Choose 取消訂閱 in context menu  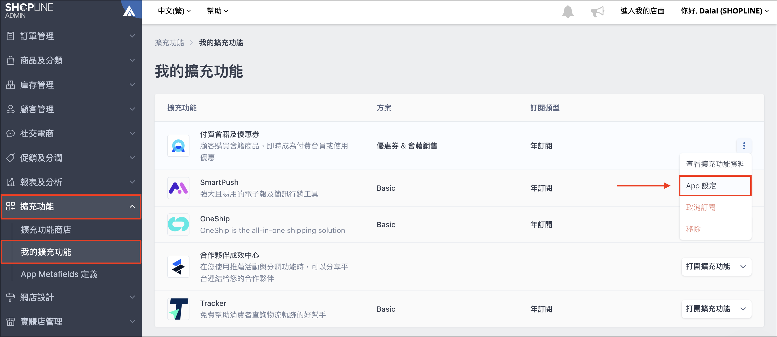(x=715, y=207)
